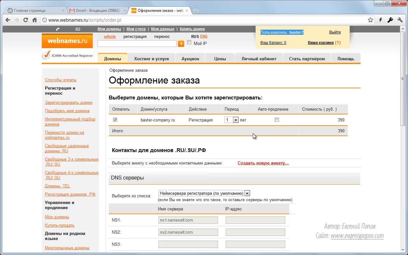Open Регистрация доменов .РФ link

coord(70,194)
